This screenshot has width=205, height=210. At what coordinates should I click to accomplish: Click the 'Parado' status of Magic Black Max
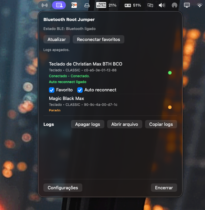[x=54, y=110]
